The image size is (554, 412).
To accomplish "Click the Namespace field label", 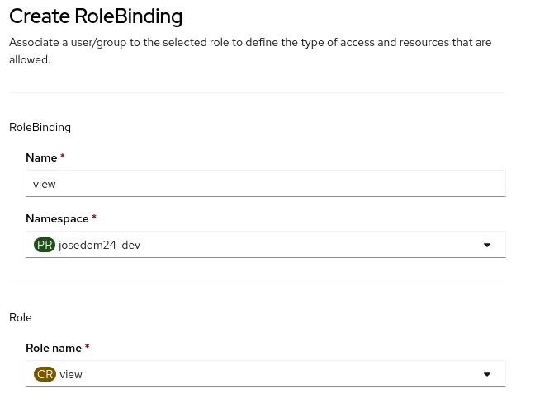I will coord(58,218).
